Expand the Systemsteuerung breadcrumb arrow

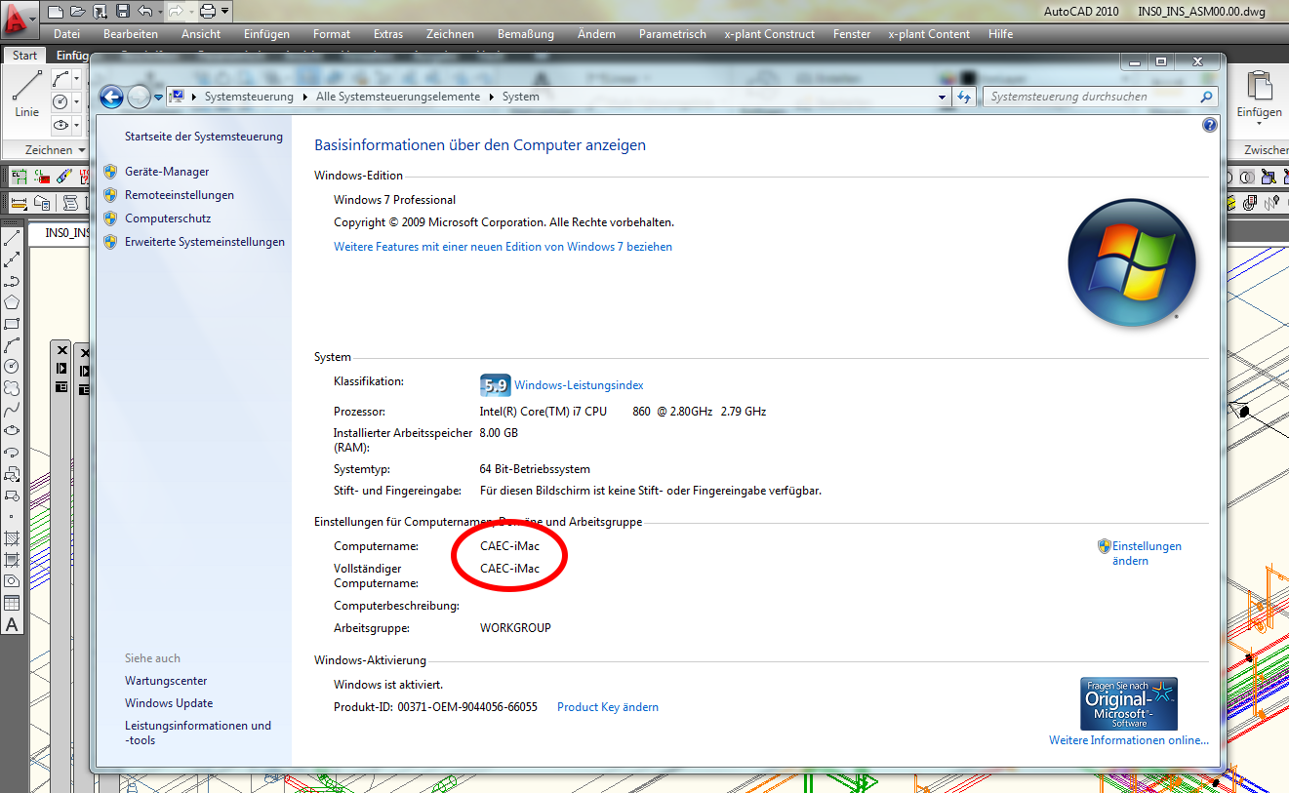point(304,97)
